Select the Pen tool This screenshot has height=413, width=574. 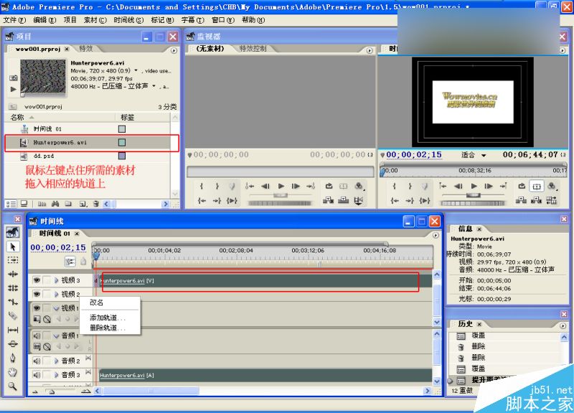12,358
